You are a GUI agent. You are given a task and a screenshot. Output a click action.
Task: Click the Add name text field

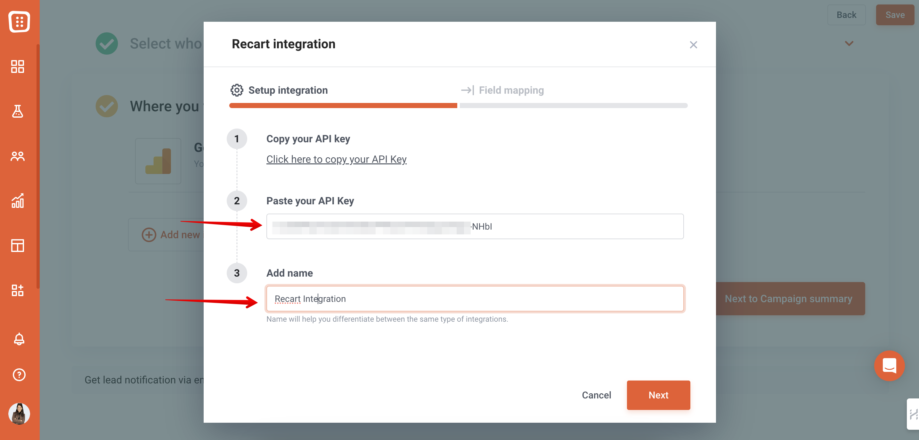[475, 299]
